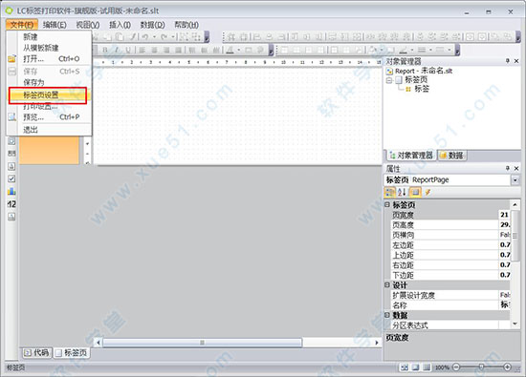Show events with the lightning bolt icon
Viewport: 526px width, 377px height.
pyautogui.click(x=427, y=192)
